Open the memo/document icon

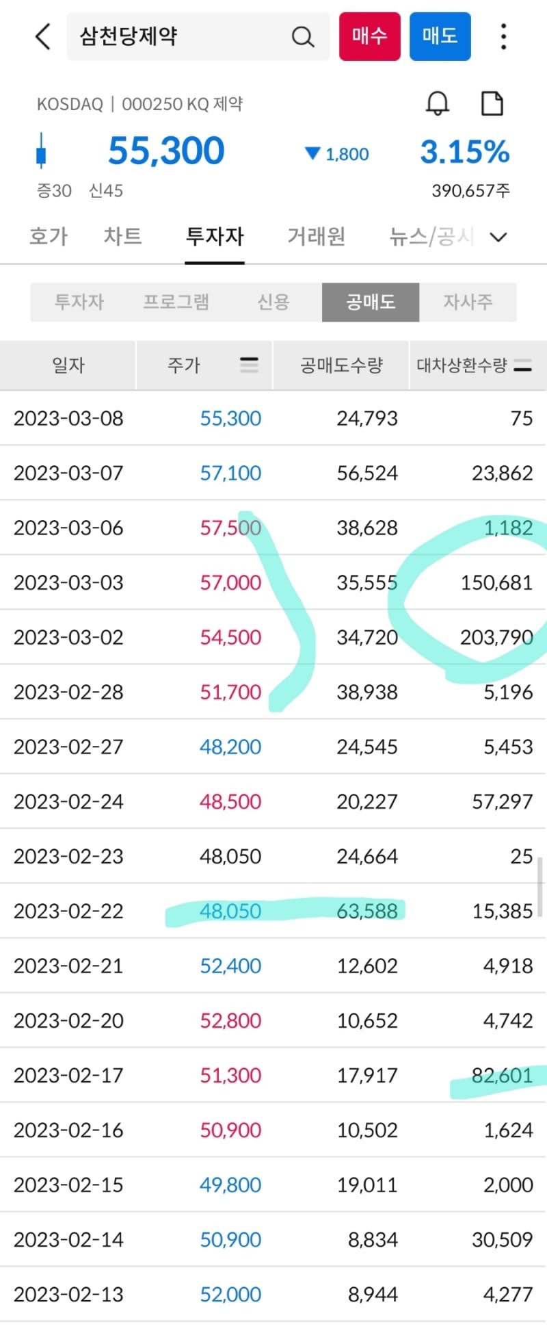492,103
